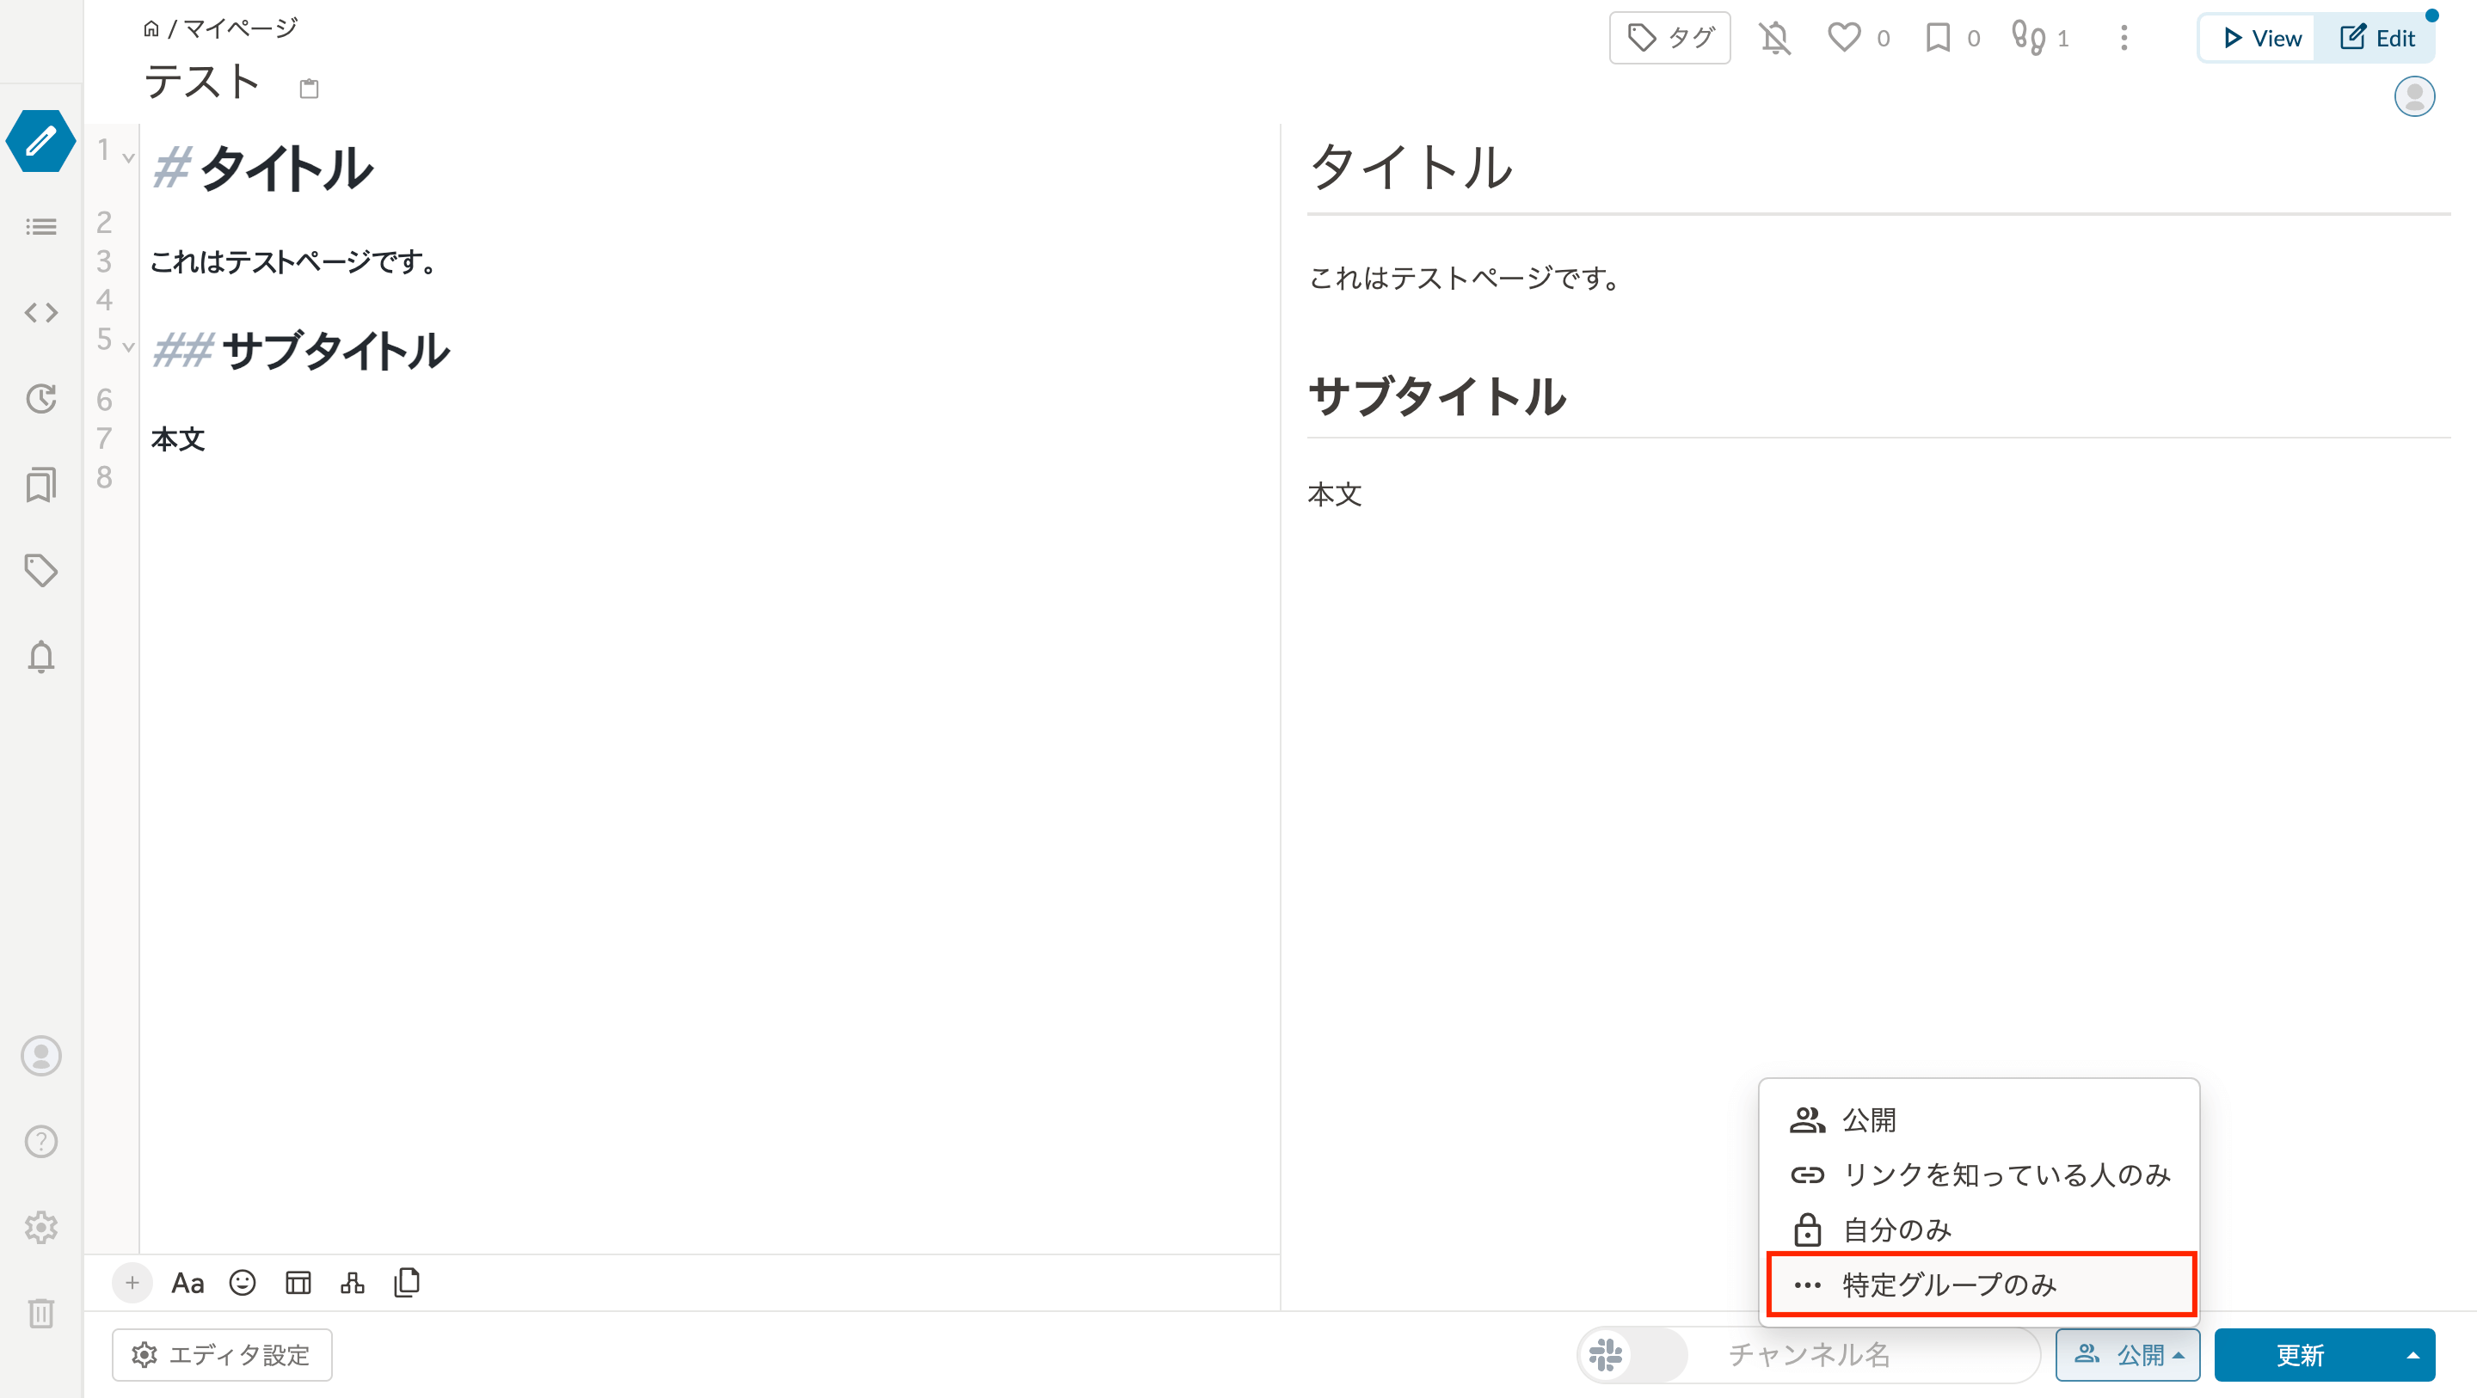Open the code brackets sidebar icon
The width and height of the screenshot is (2477, 1398).
(x=40, y=312)
